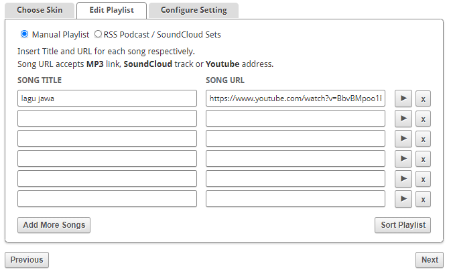The height and width of the screenshot is (272, 449).
Task: Click the play icon in second row
Action: [403, 119]
